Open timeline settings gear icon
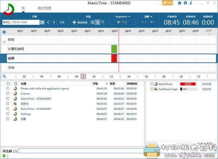 (4, 32)
